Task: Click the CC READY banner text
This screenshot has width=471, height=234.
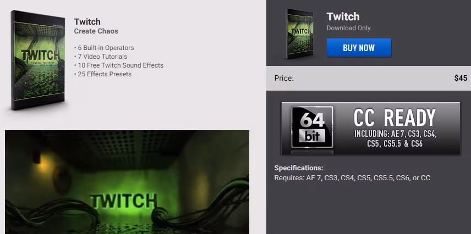Action: coord(395,118)
